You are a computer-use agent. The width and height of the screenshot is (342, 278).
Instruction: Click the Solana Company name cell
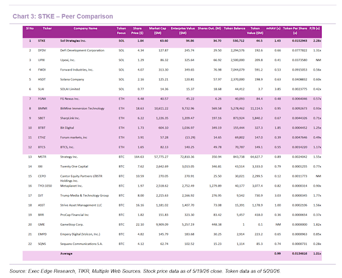[x=72, y=80]
